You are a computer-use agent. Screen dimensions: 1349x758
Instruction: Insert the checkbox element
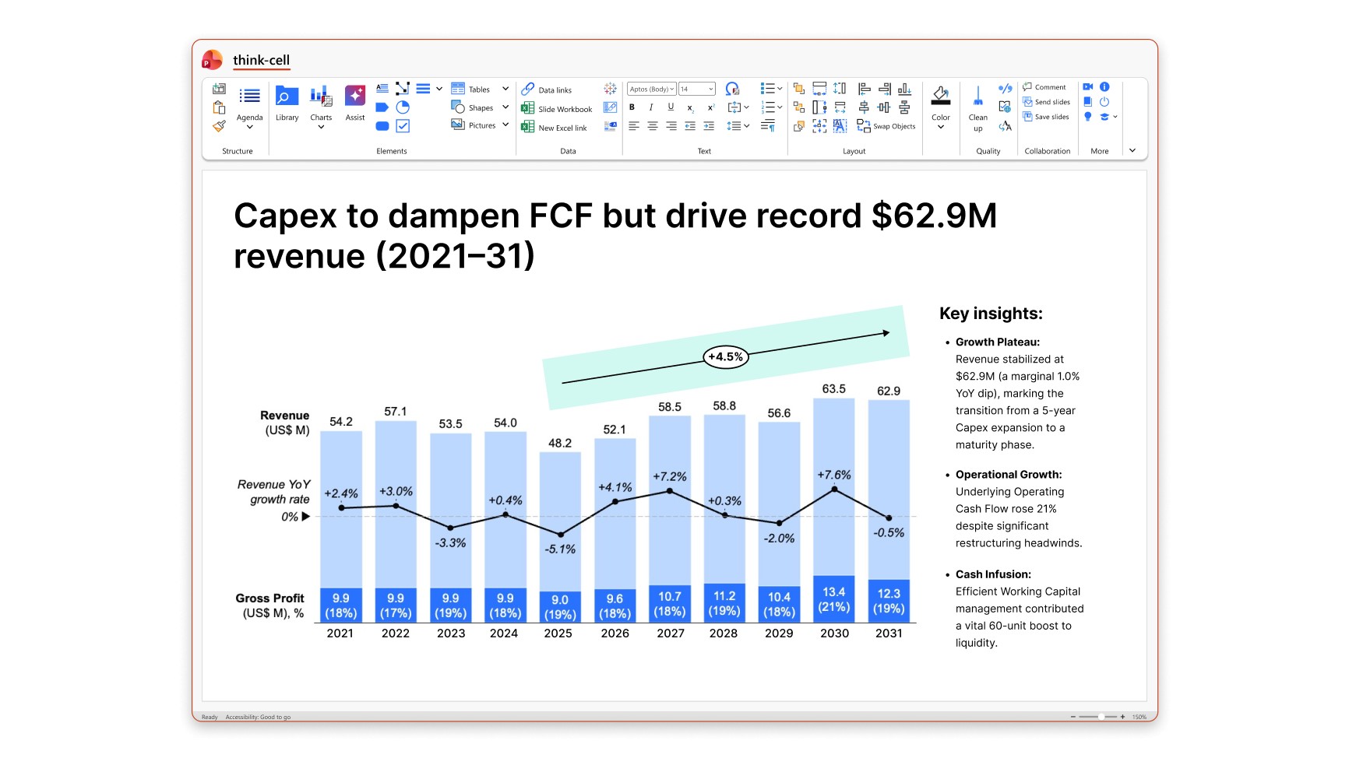point(403,126)
